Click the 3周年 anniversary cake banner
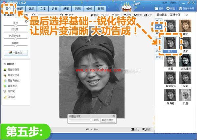 [131, 7]
